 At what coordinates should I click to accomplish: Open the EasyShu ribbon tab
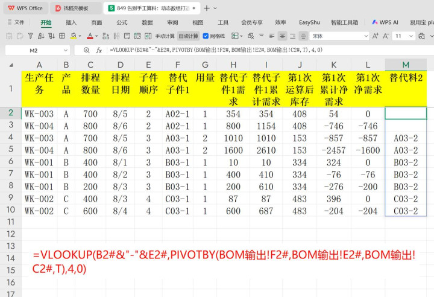[x=309, y=22]
